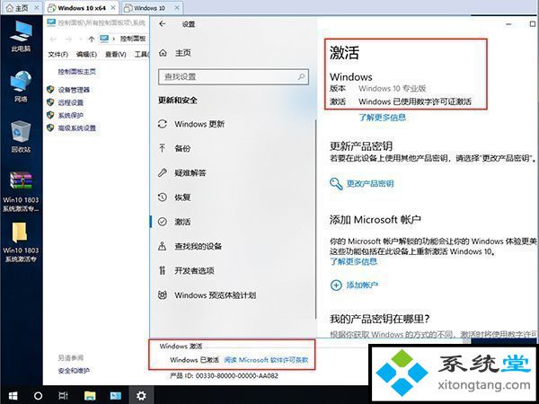Screen dimensions: 539x404
Task: Open 控制面板主页 link
Action: click(x=76, y=72)
